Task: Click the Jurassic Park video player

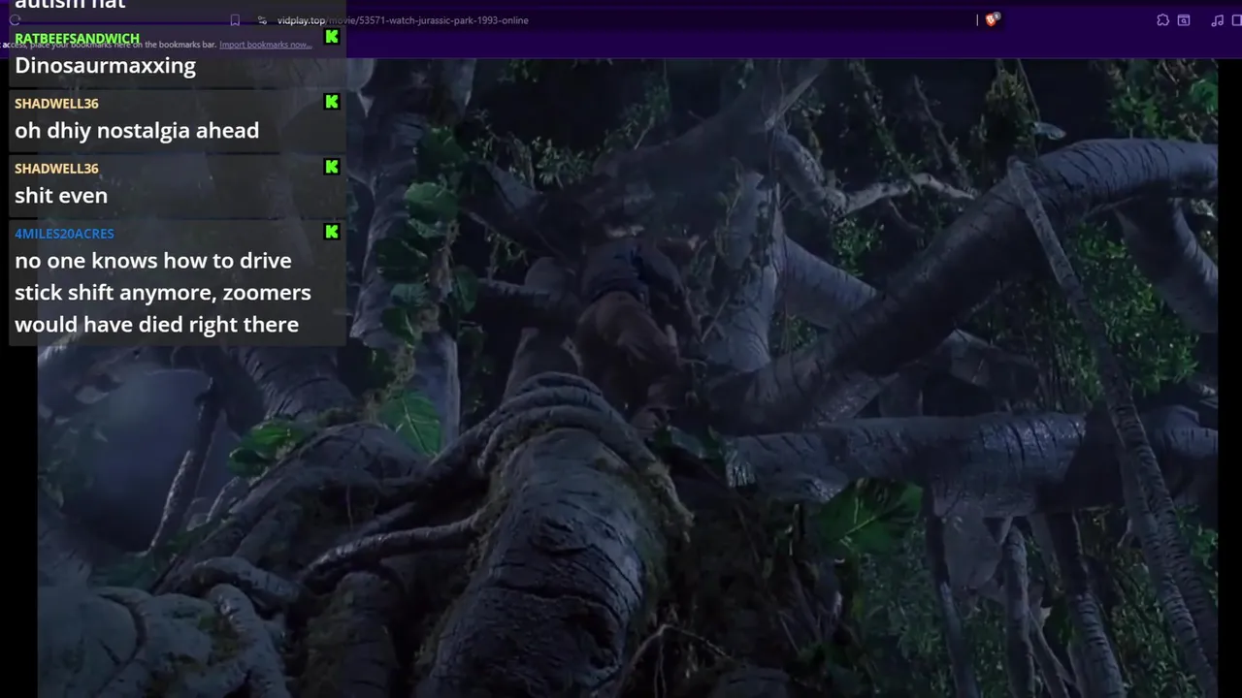Action: [628, 378]
